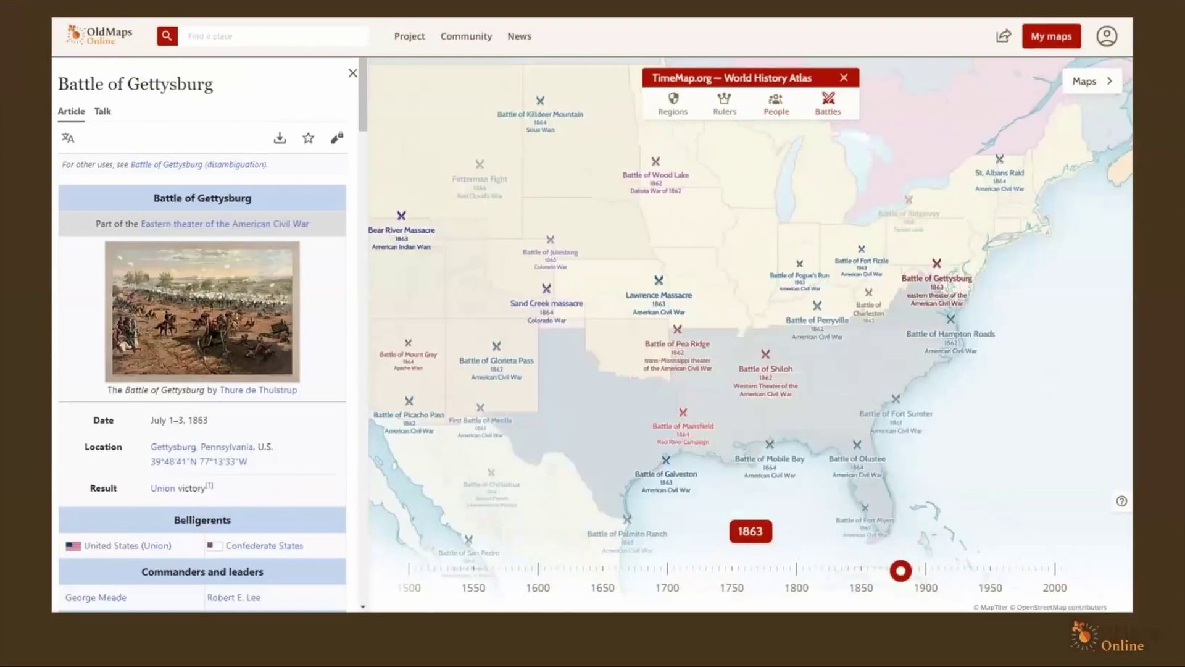
Task: Click the Gettysburg battle painting thumbnail
Action: [x=202, y=311]
